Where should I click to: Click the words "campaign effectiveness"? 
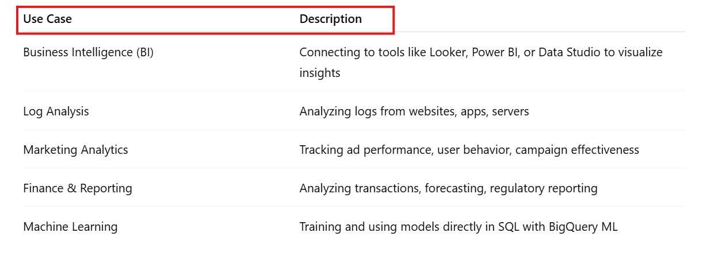pyautogui.click(x=577, y=150)
